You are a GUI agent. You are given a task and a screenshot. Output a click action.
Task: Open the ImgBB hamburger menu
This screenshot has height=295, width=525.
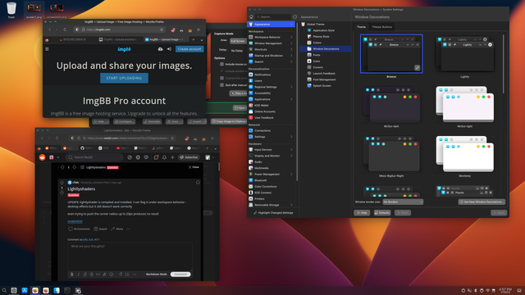click(47, 49)
